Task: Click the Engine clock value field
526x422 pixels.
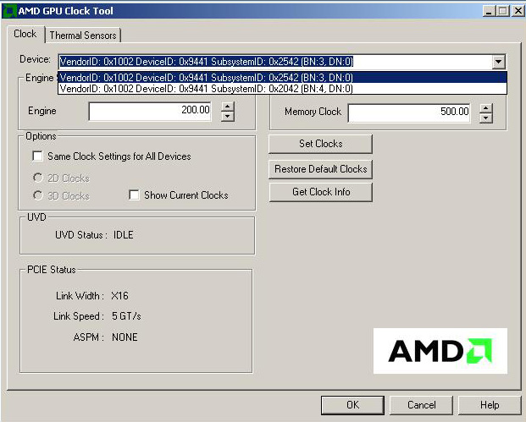Action: (150, 111)
